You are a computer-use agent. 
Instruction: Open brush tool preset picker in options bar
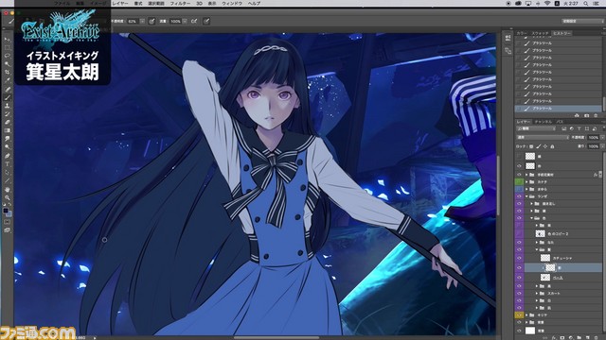[11, 21]
